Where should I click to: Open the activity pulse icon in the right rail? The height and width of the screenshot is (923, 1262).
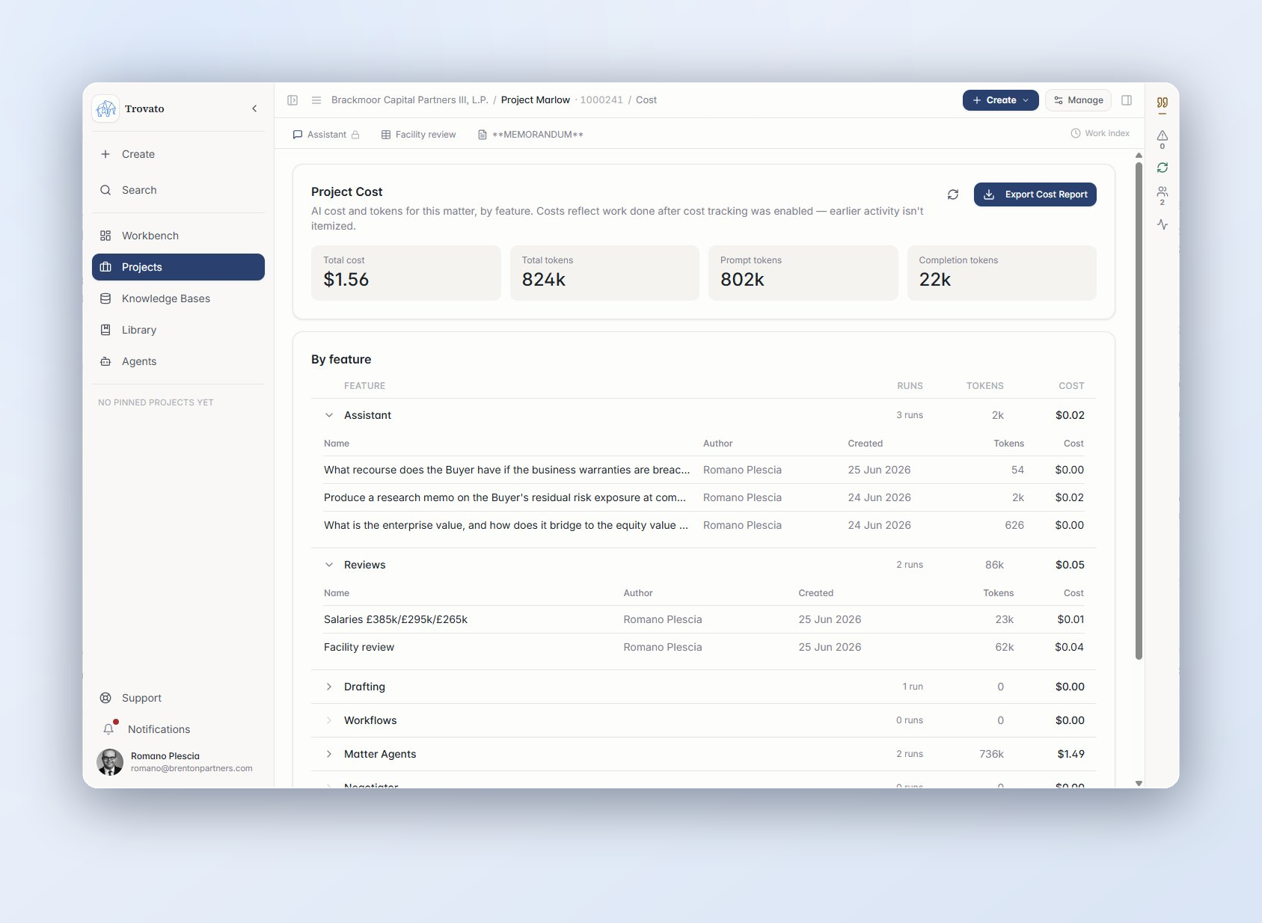click(1163, 224)
